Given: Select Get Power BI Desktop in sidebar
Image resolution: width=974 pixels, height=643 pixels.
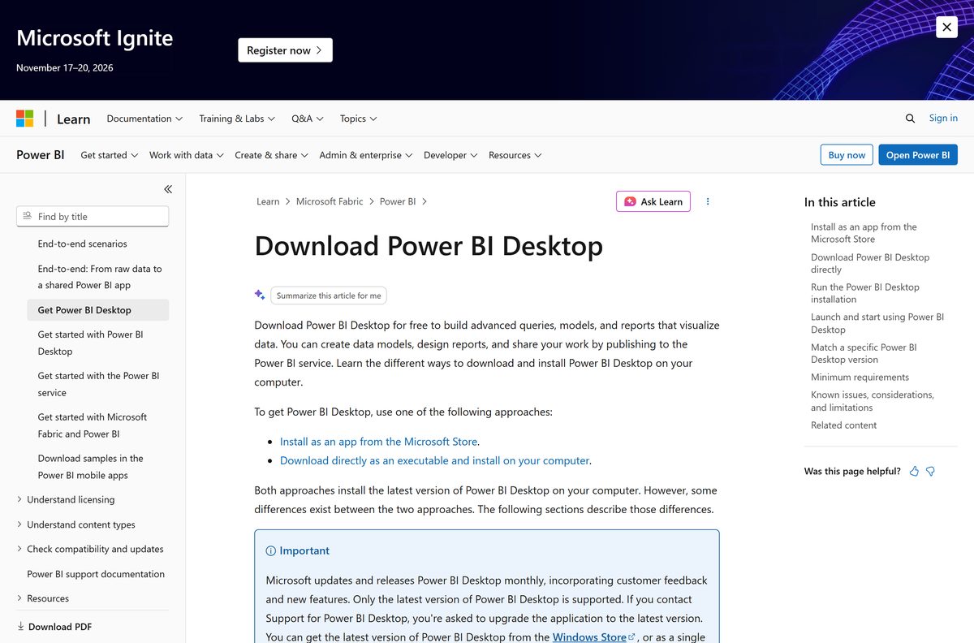Looking at the screenshot, I should (97, 310).
